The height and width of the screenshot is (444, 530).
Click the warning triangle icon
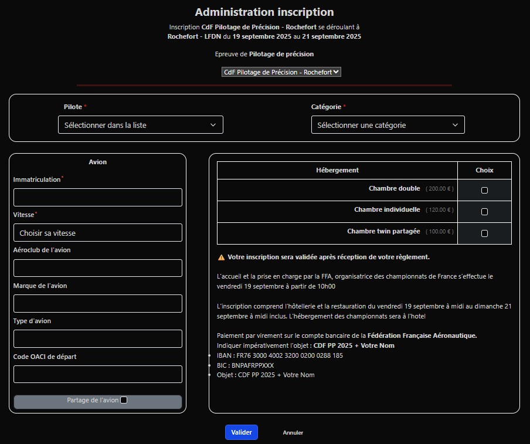(x=221, y=257)
